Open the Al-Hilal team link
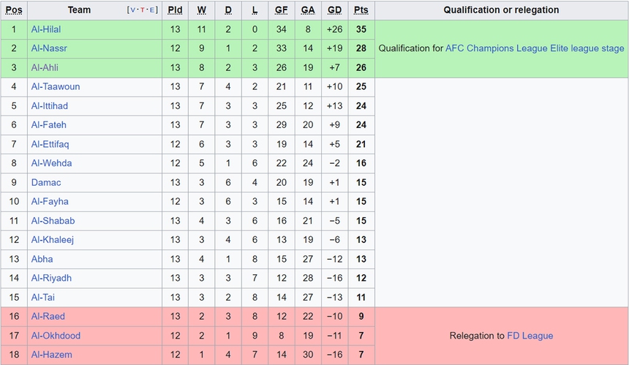This screenshot has height=365, width=629. 47,29
